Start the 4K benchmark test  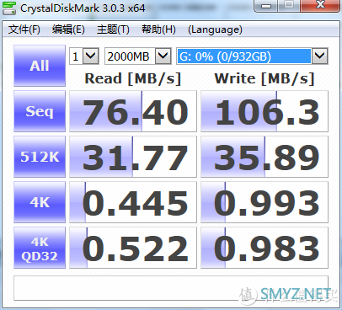point(40,202)
